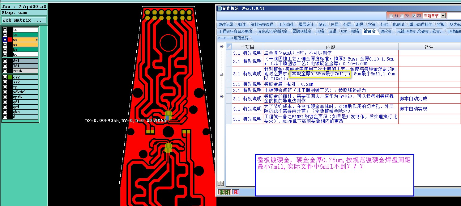Click the 镀硬金最小钻孔:0.2MM cell
Image resolution: width=461 pixels, height=206 pixels.
click(x=331, y=84)
